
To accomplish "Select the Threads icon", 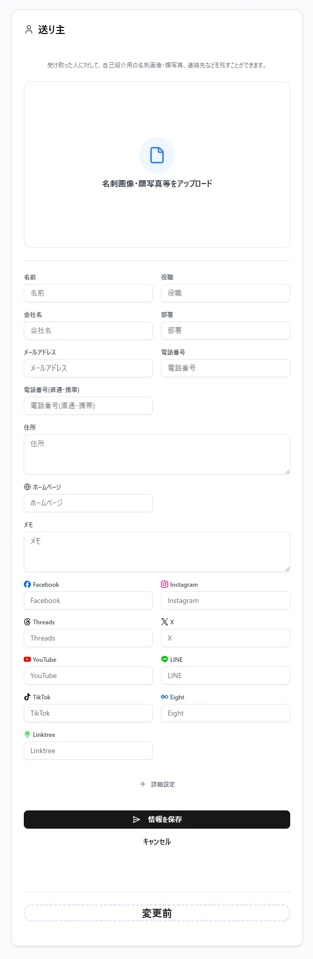I will pyautogui.click(x=27, y=622).
